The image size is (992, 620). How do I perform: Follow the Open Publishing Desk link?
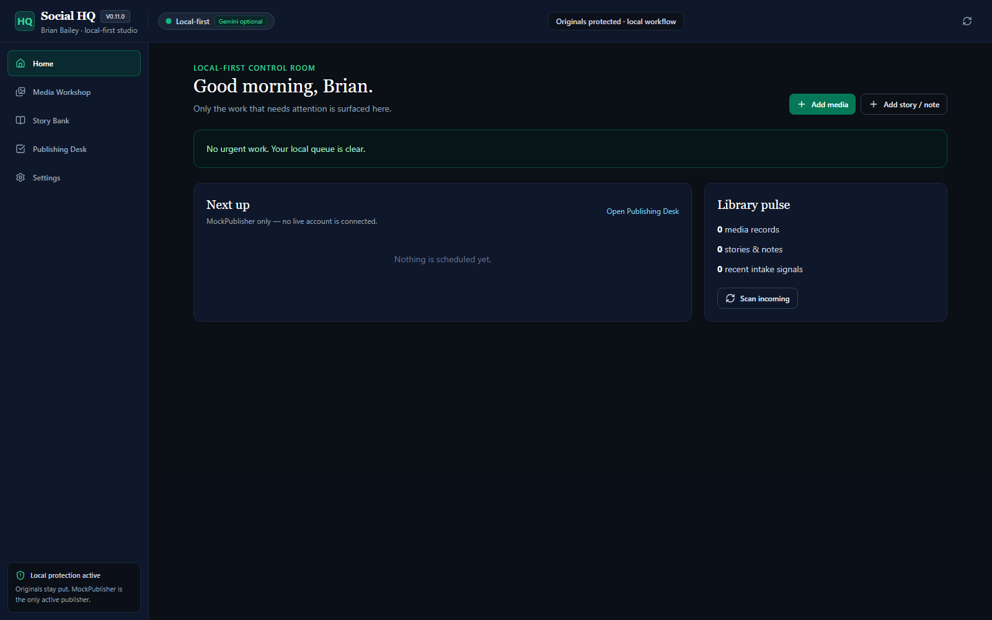pos(642,211)
